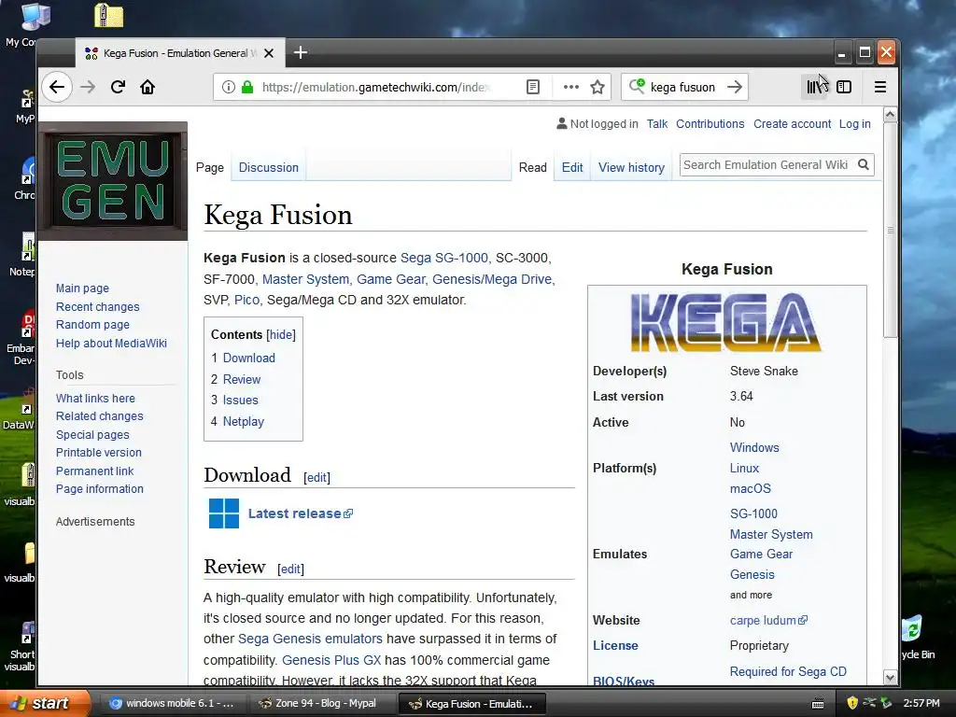Screen dimensions: 956x717
Task: Open the Log in link
Action: click(854, 124)
